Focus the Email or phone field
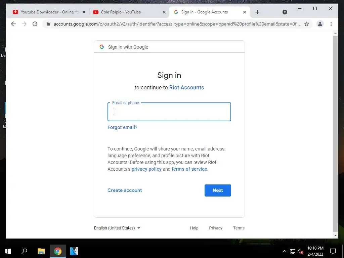 169,112
